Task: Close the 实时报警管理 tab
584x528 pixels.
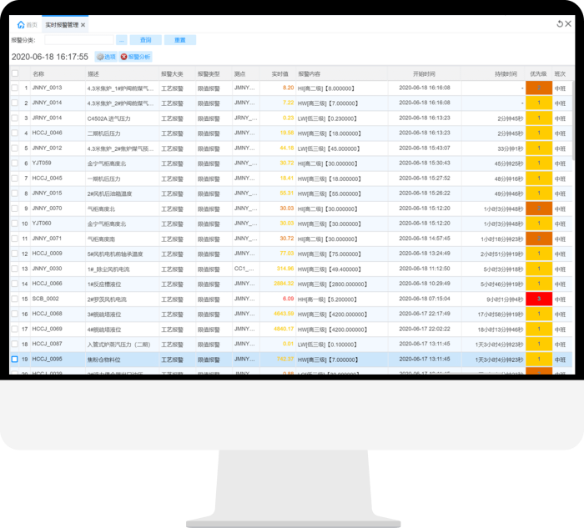Action: point(83,25)
